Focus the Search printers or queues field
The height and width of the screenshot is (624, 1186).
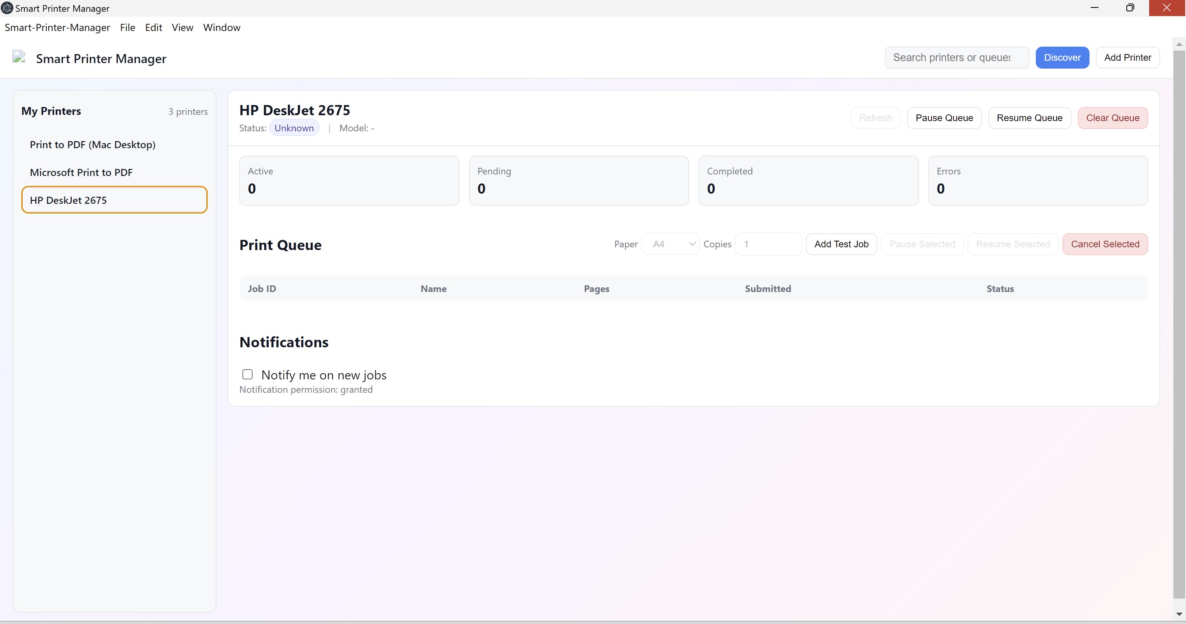(957, 58)
